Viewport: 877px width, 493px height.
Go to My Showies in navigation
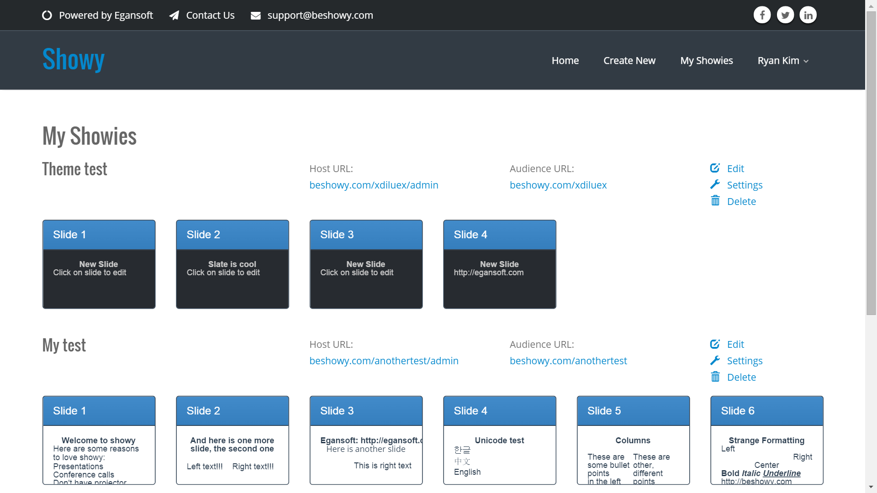pyautogui.click(x=706, y=61)
